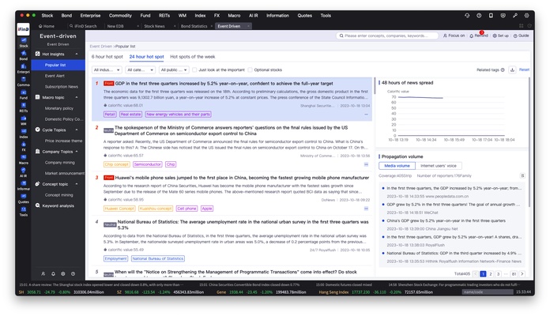This screenshot has height=316, width=550.
Task: Click the name/code input in status bar
Action: coord(488,292)
